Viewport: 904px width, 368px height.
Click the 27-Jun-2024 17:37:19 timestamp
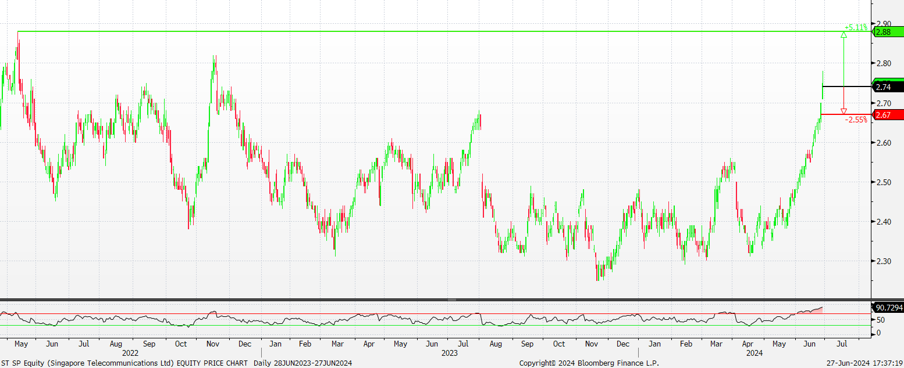pos(864,363)
